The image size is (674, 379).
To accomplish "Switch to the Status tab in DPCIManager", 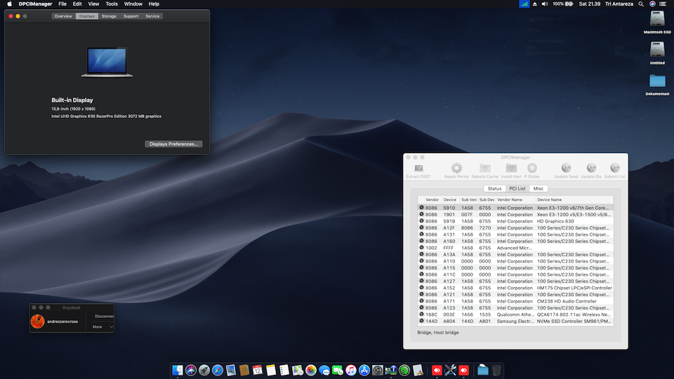I will click(494, 189).
